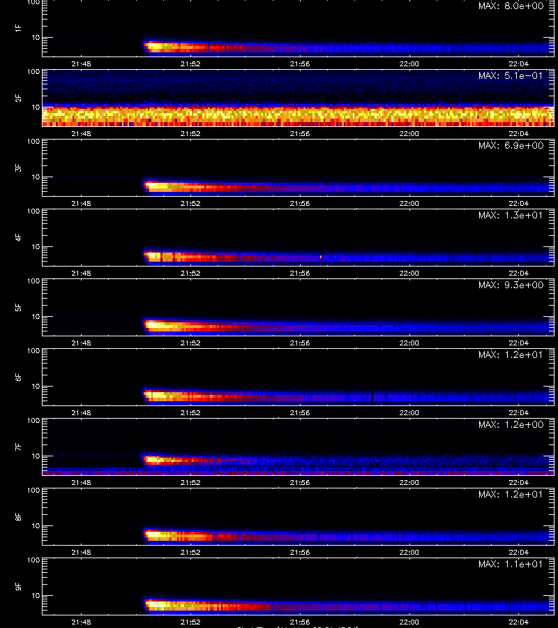Screen dimensions: 558x628
Task: Click the 10 y-axis label of 4F panel
Action: click(x=36, y=247)
